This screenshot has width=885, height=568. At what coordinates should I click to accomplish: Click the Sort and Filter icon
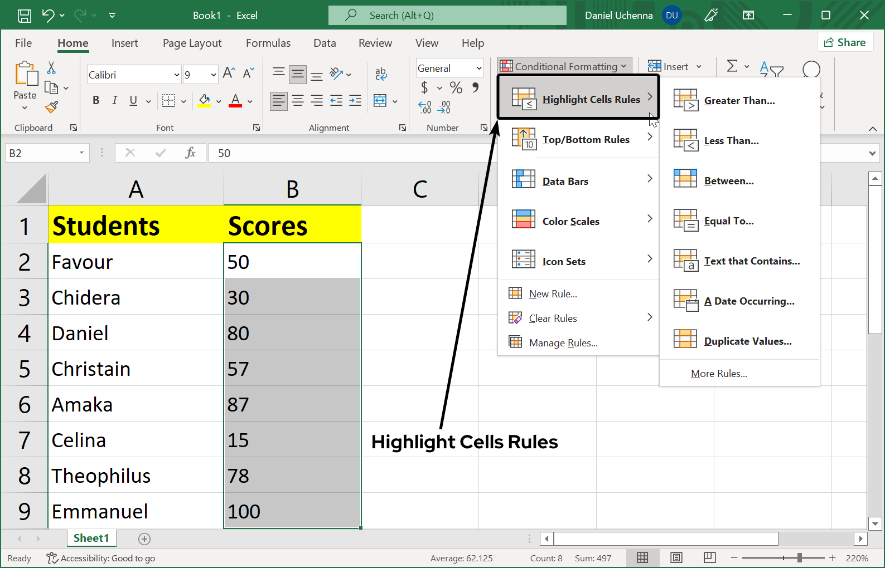click(772, 69)
